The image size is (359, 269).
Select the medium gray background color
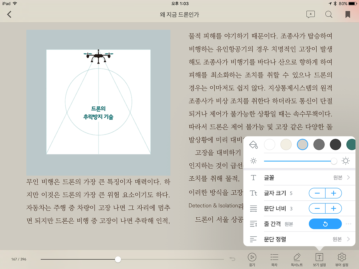319,145
